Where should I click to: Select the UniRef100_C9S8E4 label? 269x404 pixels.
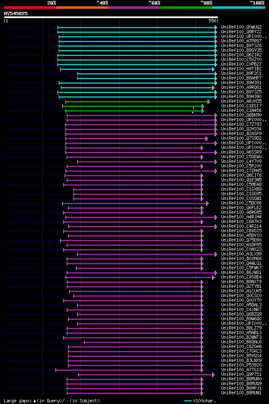click(241, 277)
